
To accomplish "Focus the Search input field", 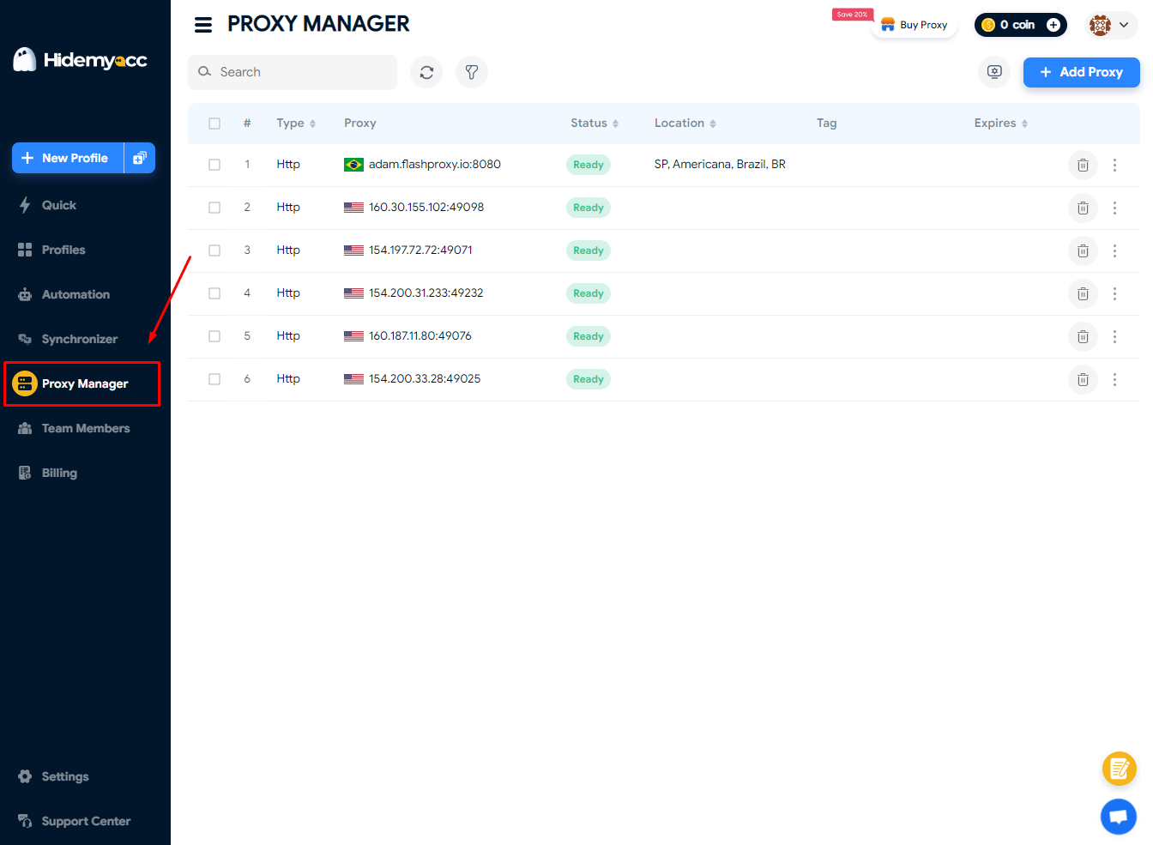I will pos(293,72).
